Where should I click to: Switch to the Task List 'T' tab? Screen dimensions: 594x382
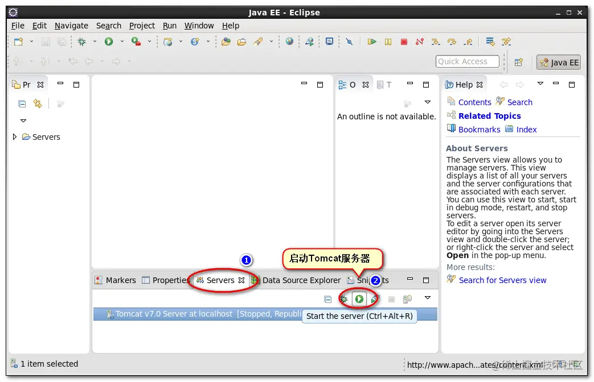[x=384, y=85]
